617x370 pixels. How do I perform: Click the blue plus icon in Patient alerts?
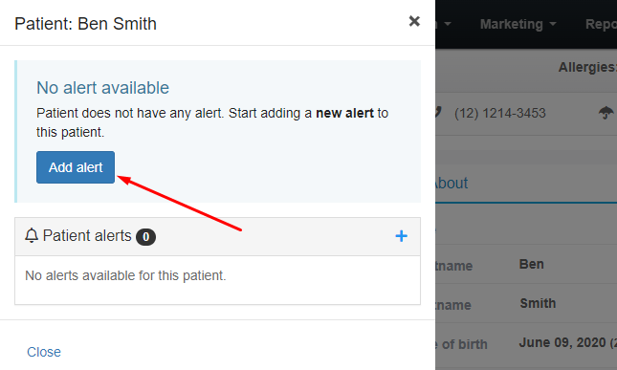[401, 236]
